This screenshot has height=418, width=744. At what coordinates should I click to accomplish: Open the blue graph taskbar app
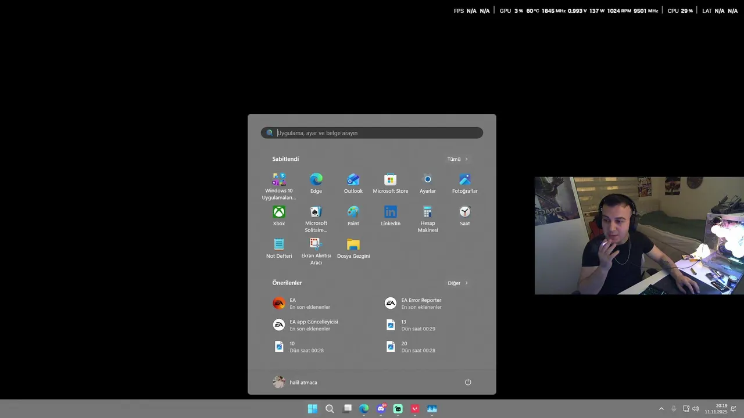coord(432,409)
